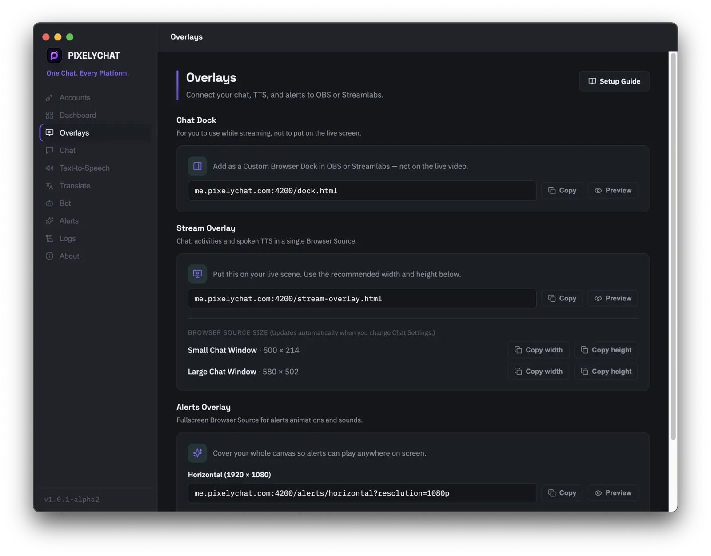Preview the Horizontal alerts overlay
This screenshot has height=556, width=711.
(613, 493)
